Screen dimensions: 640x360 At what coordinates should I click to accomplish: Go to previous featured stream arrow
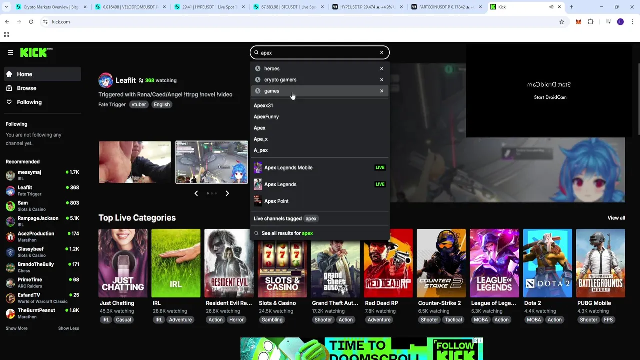pos(196,193)
